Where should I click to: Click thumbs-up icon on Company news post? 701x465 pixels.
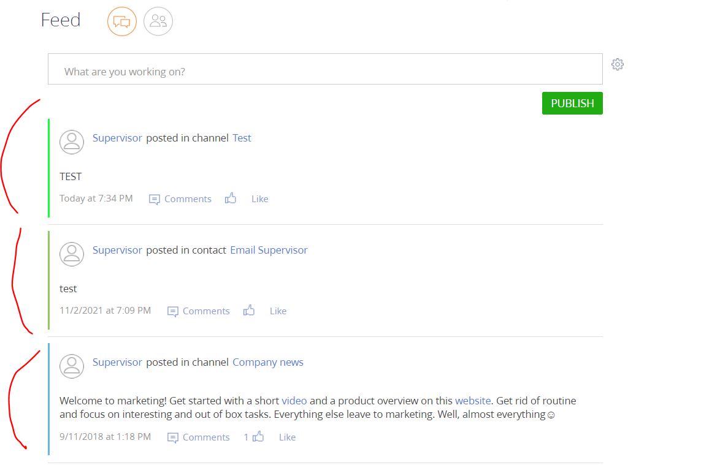click(x=258, y=436)
